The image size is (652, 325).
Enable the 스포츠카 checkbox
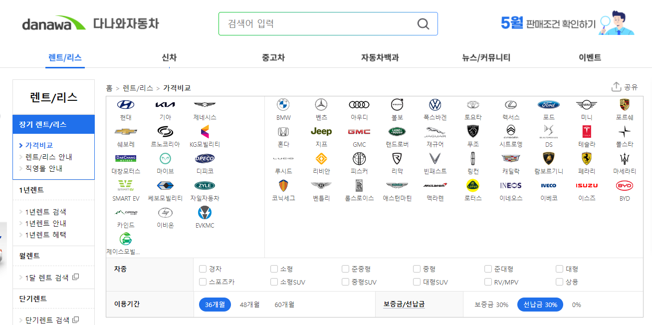pos(203,282)
